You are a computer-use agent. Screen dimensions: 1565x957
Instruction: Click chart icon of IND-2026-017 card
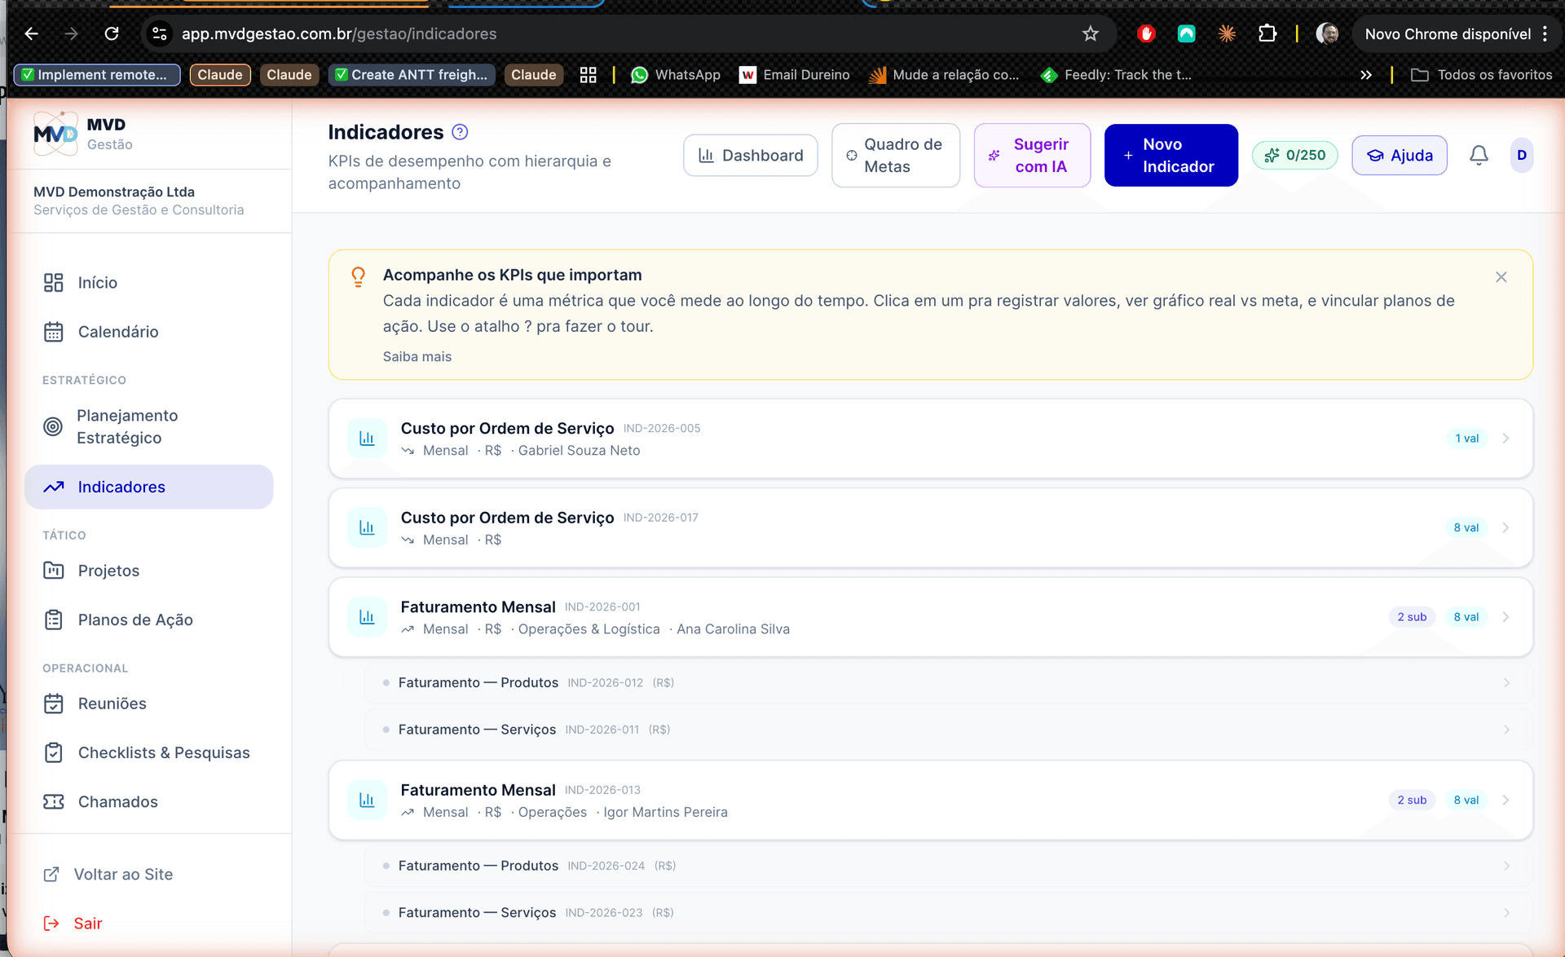pos(367,527)
